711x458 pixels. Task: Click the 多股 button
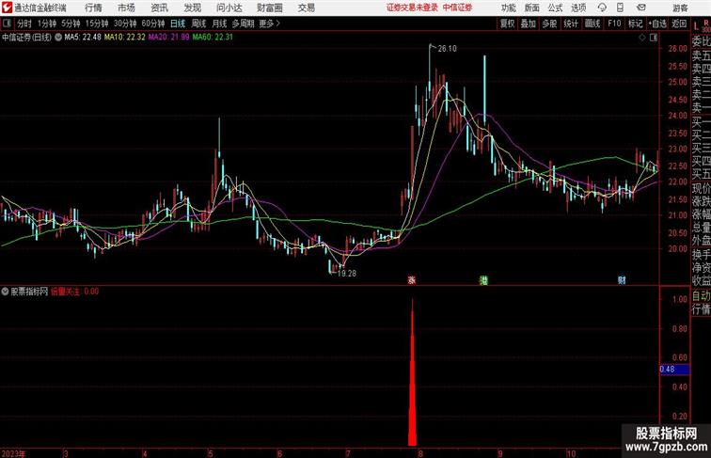(549, 24)
